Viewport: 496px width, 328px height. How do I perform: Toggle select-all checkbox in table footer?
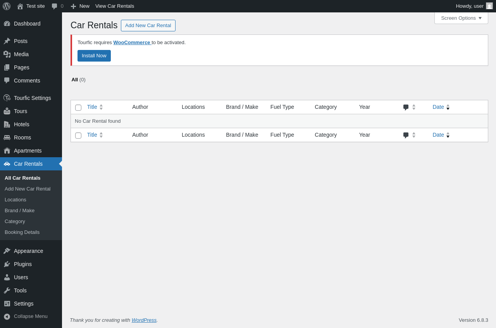78,136
